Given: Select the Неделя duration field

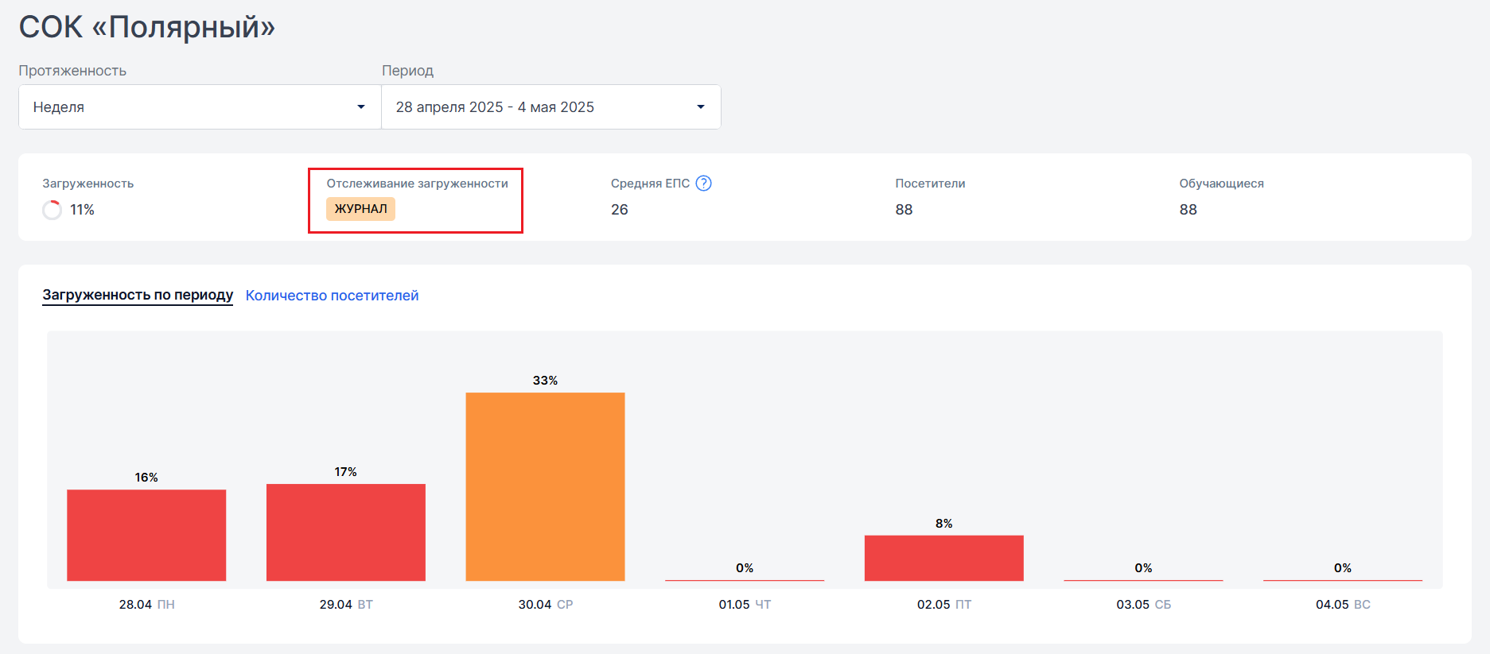Looking at the screenshot, I should (x=200, y=107).
